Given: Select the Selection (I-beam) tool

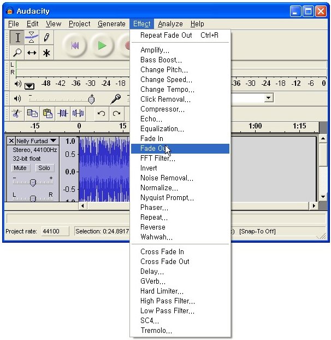Looking at the screenshot, I should coord(17,37).
